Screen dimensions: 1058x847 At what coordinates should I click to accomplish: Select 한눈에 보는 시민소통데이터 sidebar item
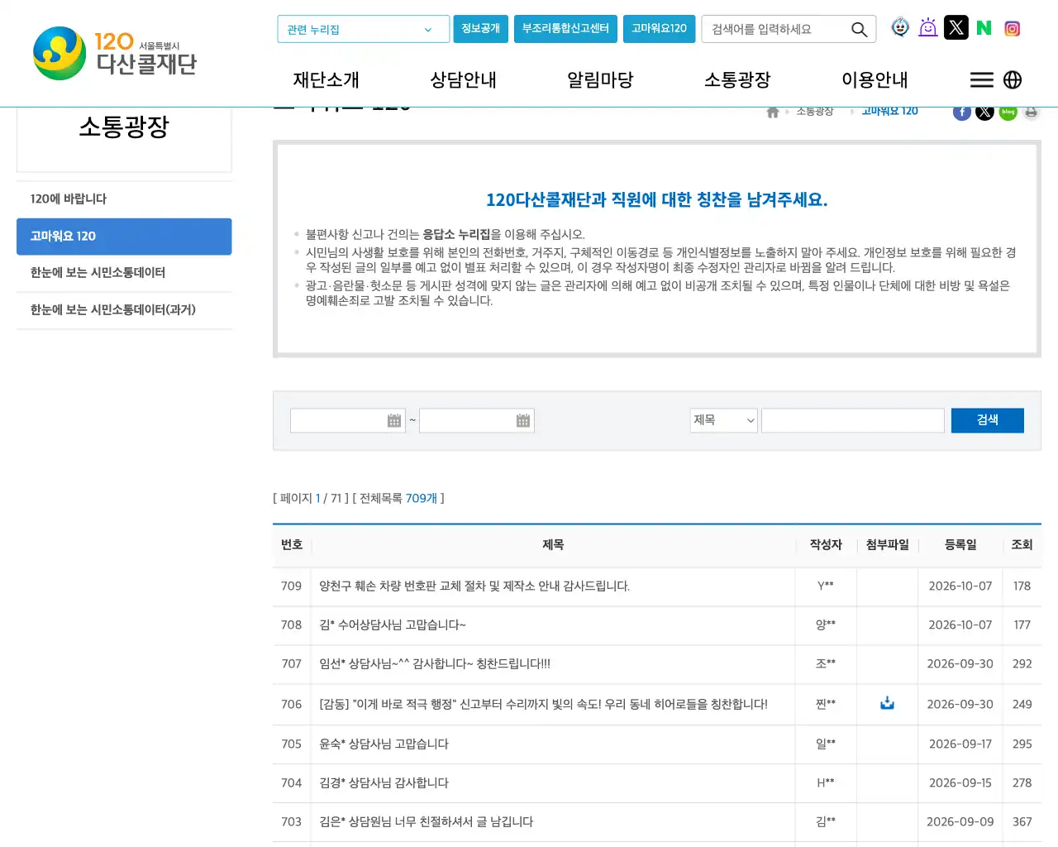(x=124, y=273)
